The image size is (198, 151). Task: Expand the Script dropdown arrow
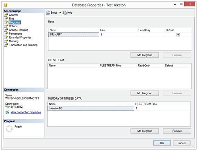(60, 13)
